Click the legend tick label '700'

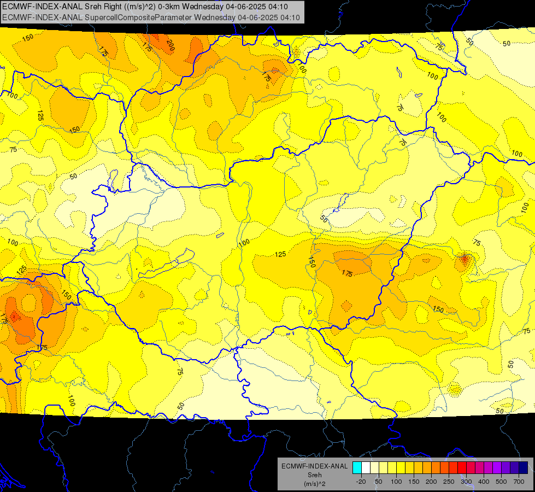pos(519,482)
